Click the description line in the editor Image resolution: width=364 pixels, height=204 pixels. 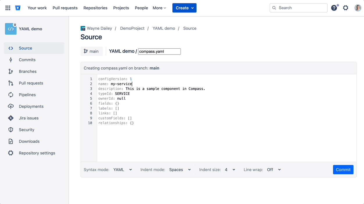pos(152,89)
